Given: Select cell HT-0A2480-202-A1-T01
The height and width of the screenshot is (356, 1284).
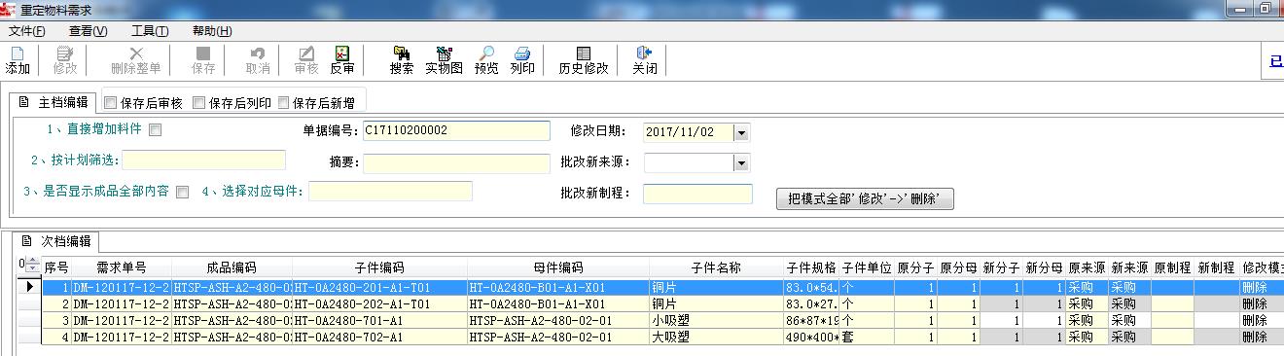Looking at the screenshot, I should (379, 303).
